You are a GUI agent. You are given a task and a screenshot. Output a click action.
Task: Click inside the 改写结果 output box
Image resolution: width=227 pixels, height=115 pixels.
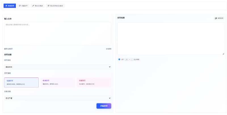(x=171, y=38)
